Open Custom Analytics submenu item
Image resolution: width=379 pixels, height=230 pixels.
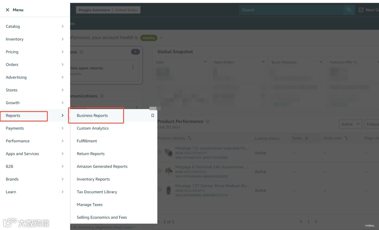tap(93, 128)
